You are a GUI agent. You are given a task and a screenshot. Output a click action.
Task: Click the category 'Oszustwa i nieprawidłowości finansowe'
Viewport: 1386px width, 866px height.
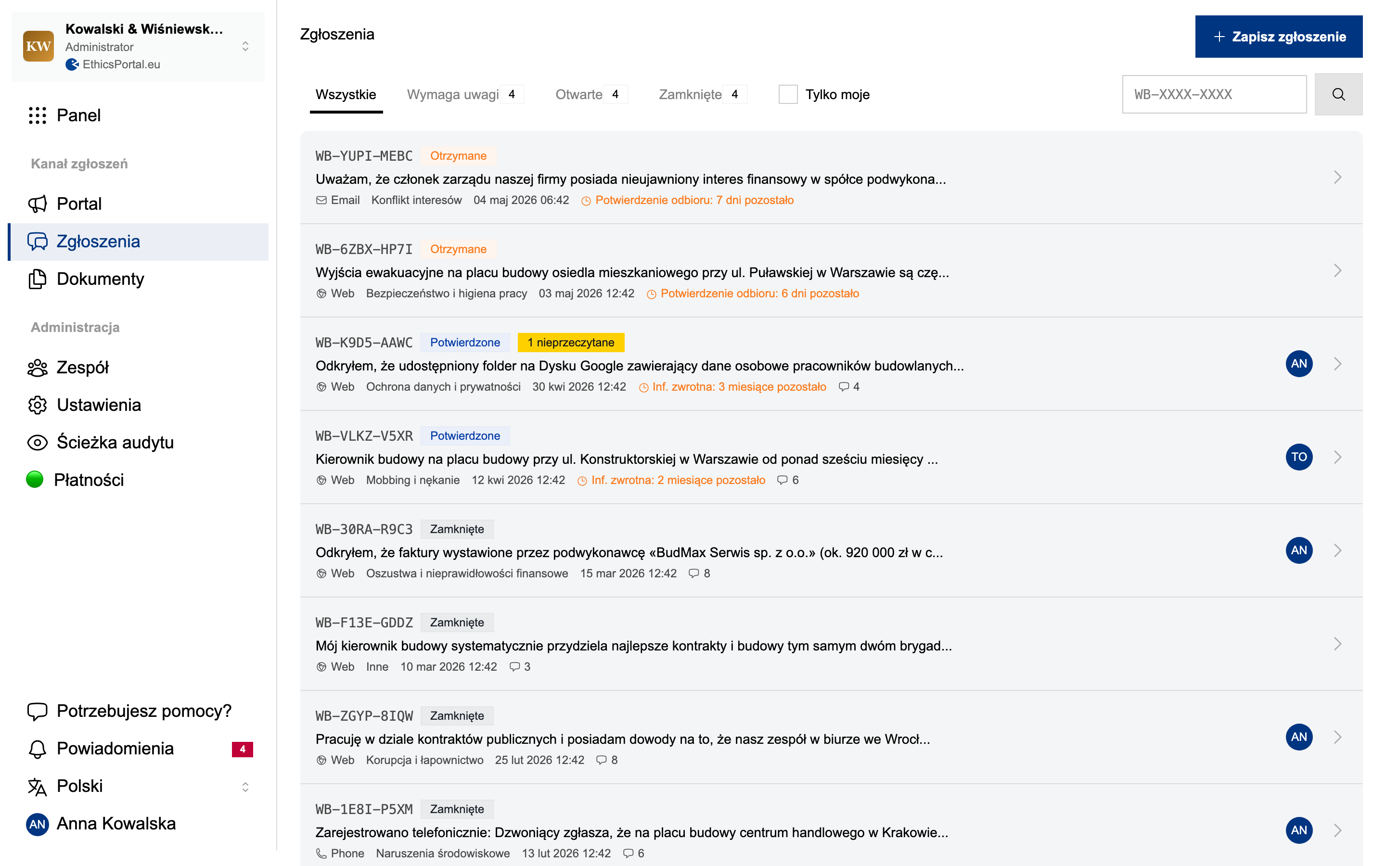point(467,573)
